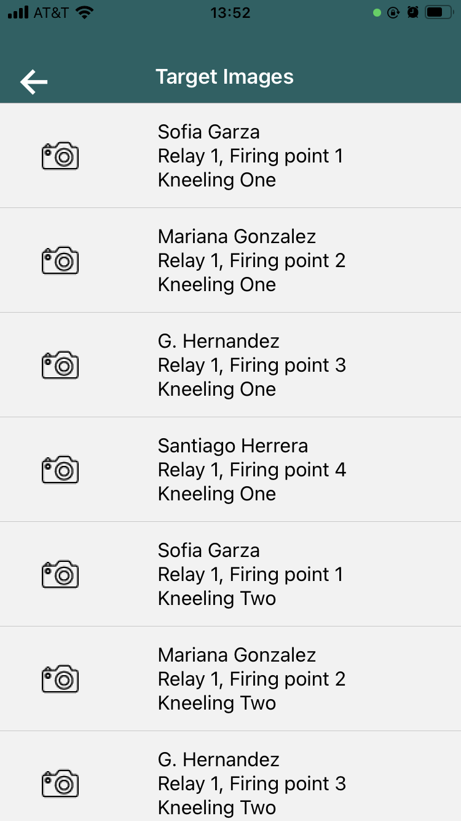Open Santiago Herrera's firing point 4 entry text
The width and height of the screenshot is (461, 821).
[251, 470]
